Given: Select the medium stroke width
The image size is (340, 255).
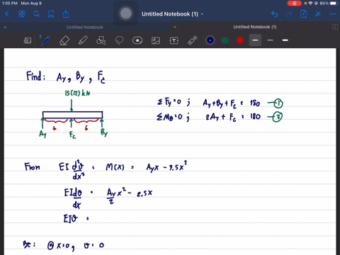Looking at the screenshot, I should point(285,40).
